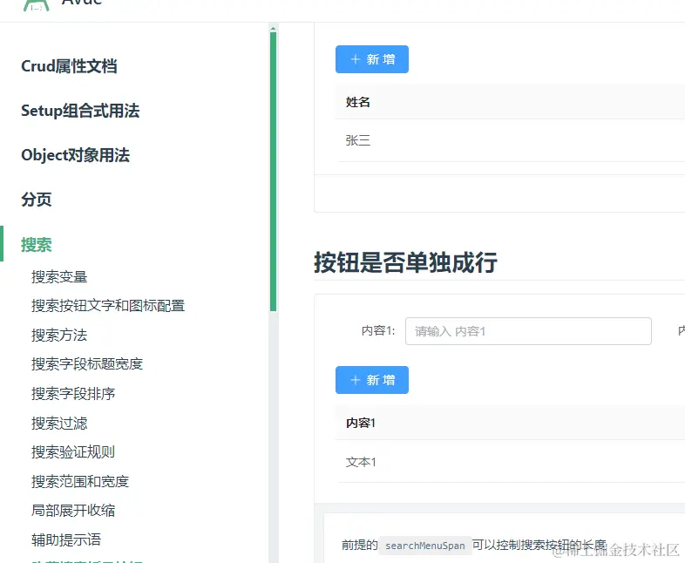
Task: Click the Avue logo icon
Action: click(x=37, y=5)
